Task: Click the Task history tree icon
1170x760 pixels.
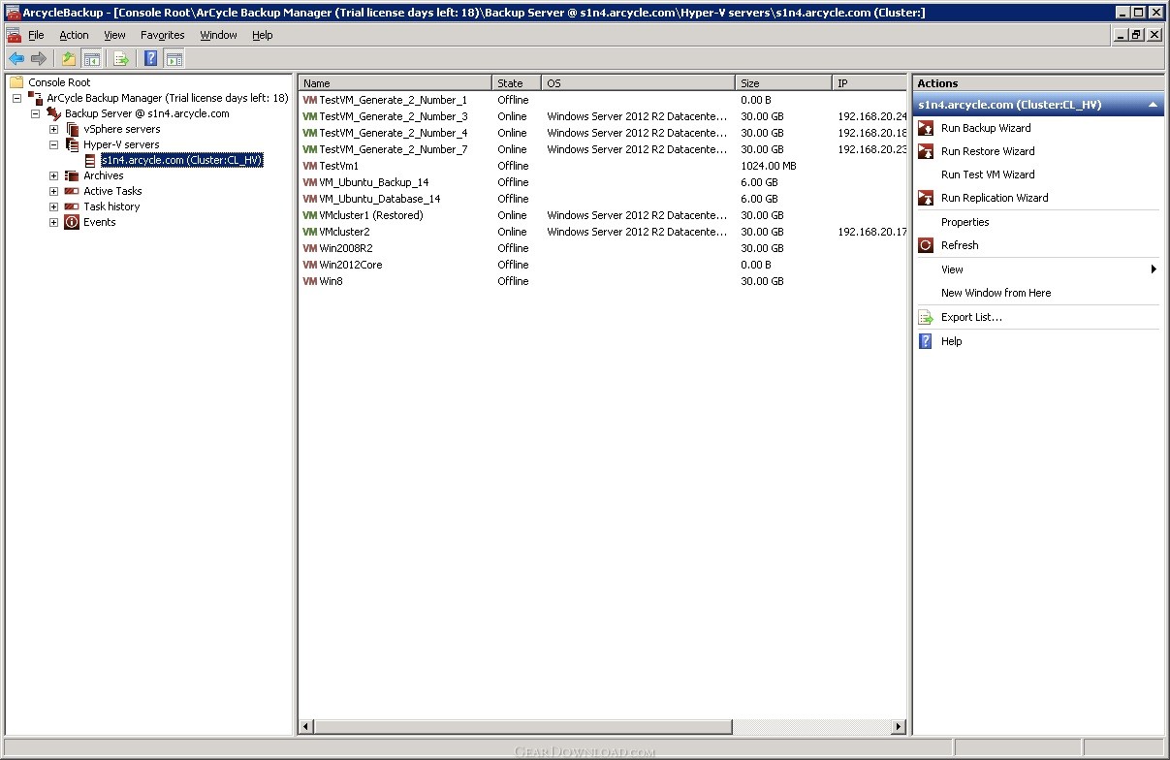Action: point(72,206)
